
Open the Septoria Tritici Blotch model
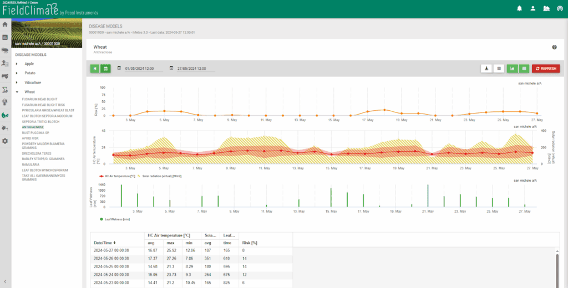pos(40,121)
